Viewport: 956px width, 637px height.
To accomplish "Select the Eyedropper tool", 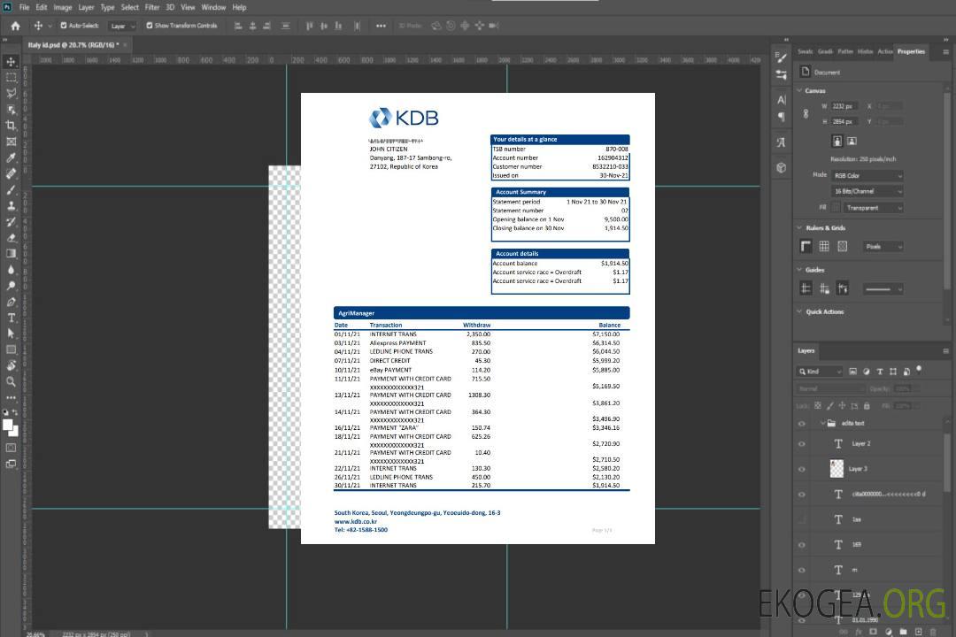I will click(11, 157).
